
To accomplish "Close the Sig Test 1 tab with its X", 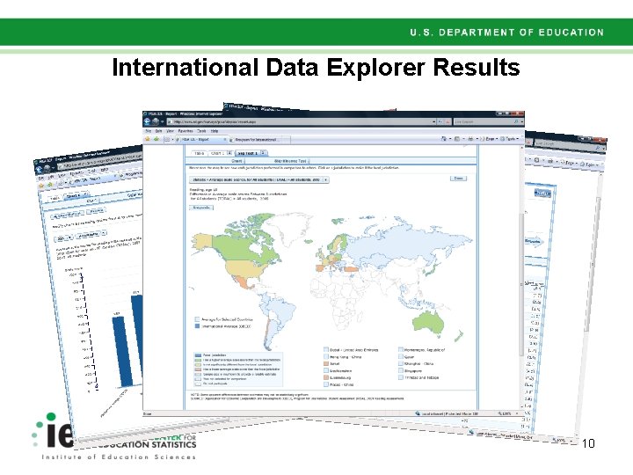I will (x=263, y=153).
